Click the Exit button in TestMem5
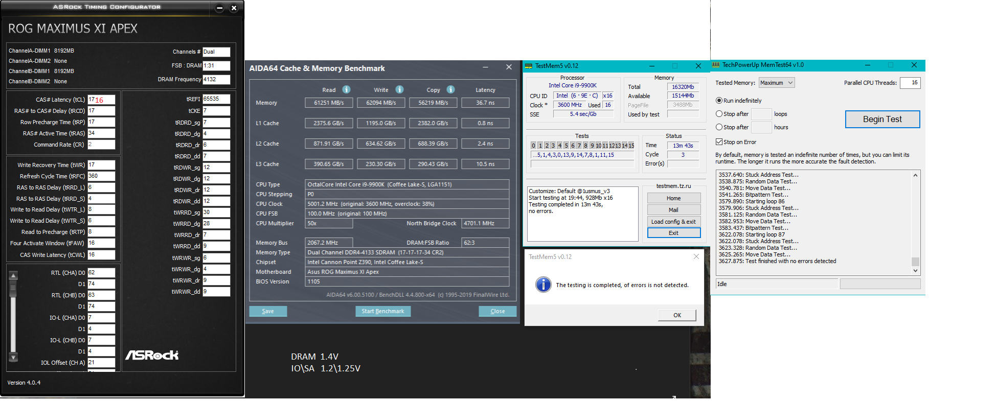The image size is (996, 402). (x=674, y=233)
